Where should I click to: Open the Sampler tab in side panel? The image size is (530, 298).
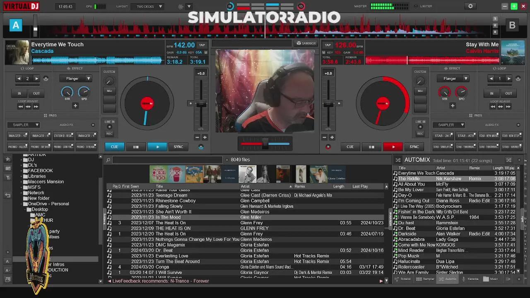[x=425, y=279]
